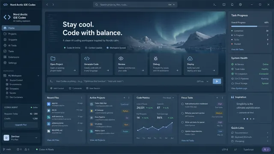Click View All Tasks in Task Progress
Screen dimensions: 274x154
pos(237,50)
